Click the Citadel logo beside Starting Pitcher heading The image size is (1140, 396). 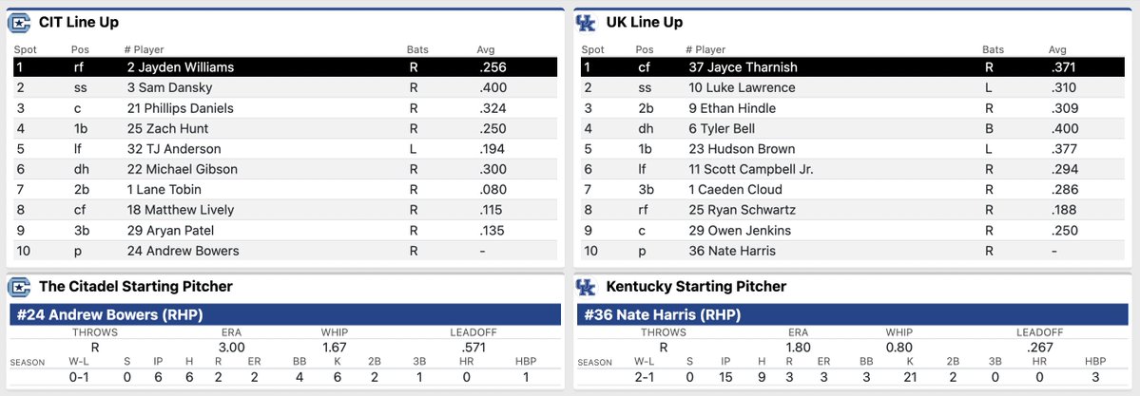point(19,286)
